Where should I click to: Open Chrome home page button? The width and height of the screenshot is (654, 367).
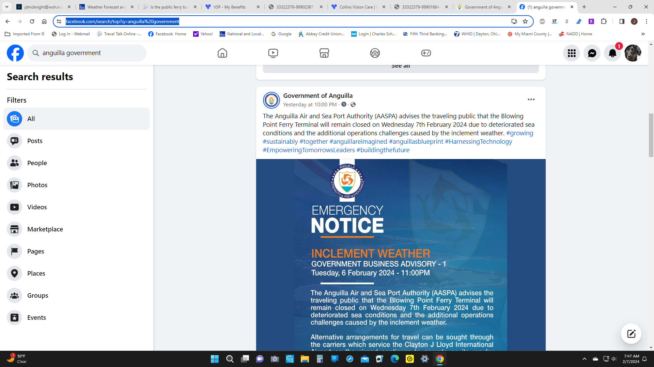click(x=44, y=21)
